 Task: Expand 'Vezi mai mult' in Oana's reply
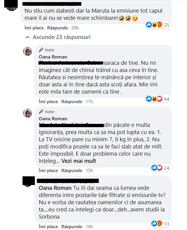click(79, 161)
